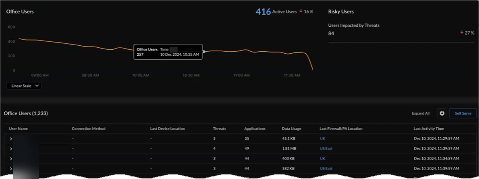479x179 pixels.
Task: Click the 45.1 KB data usage cell
Action: [289, 138]
